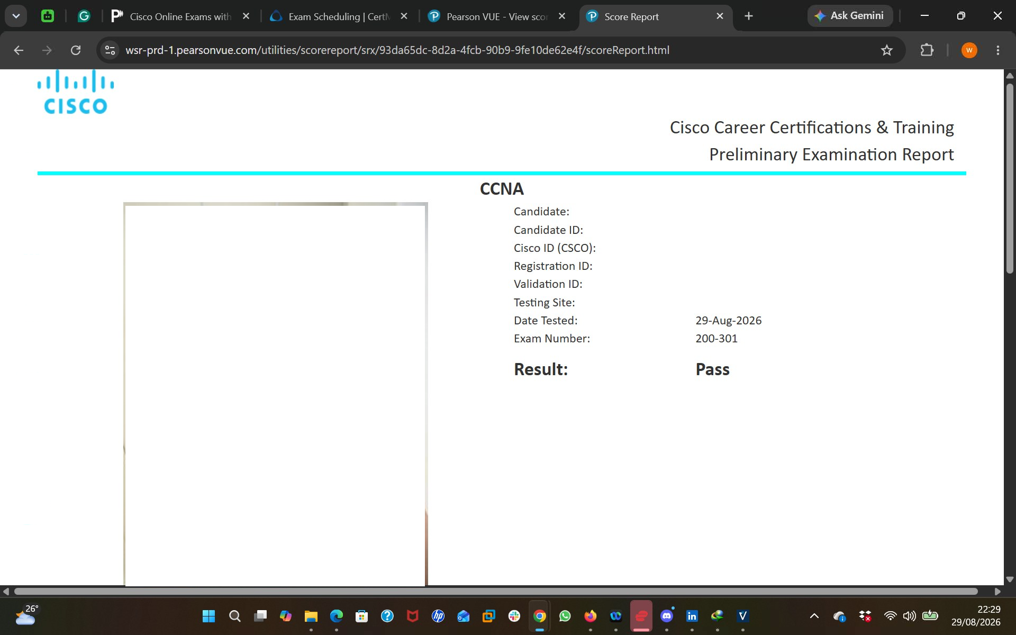Screen dimensions: 1016x635
Task: View site information icon in address bar
Action: pyautogui.click(x=110, y=50)
